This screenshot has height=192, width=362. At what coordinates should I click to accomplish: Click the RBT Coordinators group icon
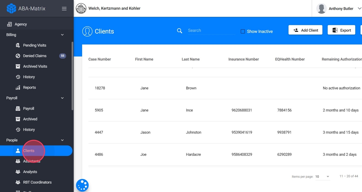[x=18, y=182]
